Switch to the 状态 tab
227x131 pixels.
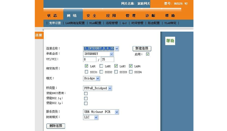pos(52,16)
